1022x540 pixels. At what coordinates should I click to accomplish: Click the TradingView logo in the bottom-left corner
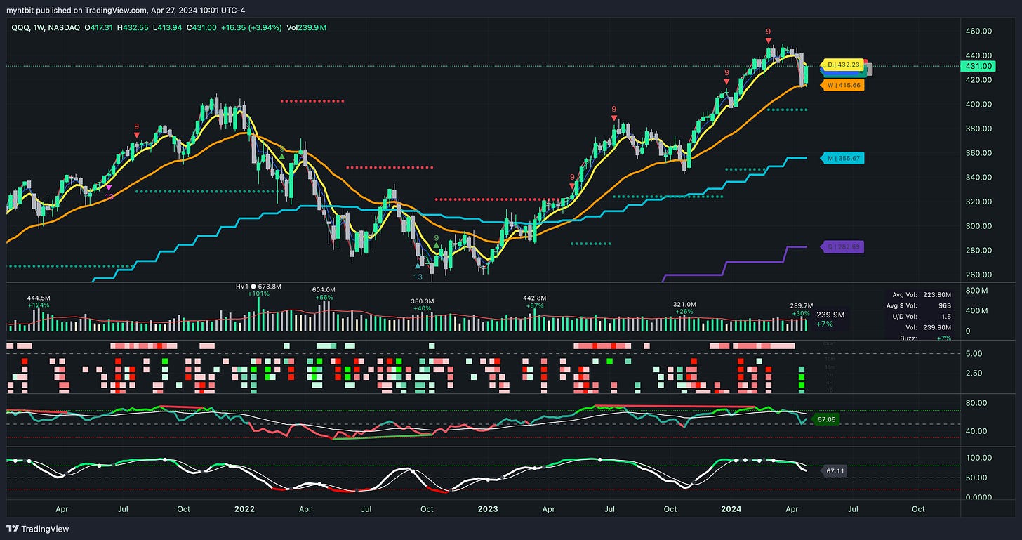(38, 529)
